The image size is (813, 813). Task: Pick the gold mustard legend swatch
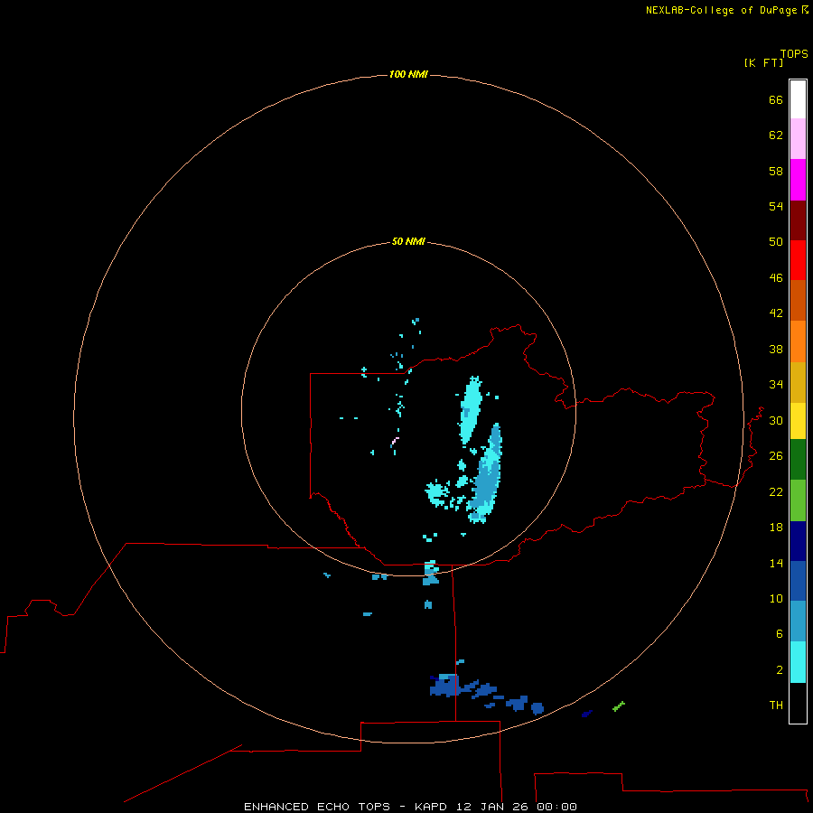point(798,382)
